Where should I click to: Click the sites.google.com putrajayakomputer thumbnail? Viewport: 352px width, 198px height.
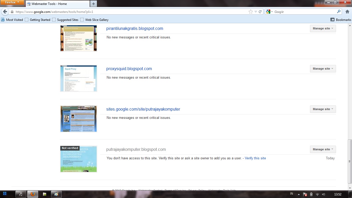[x=79, y=119]
